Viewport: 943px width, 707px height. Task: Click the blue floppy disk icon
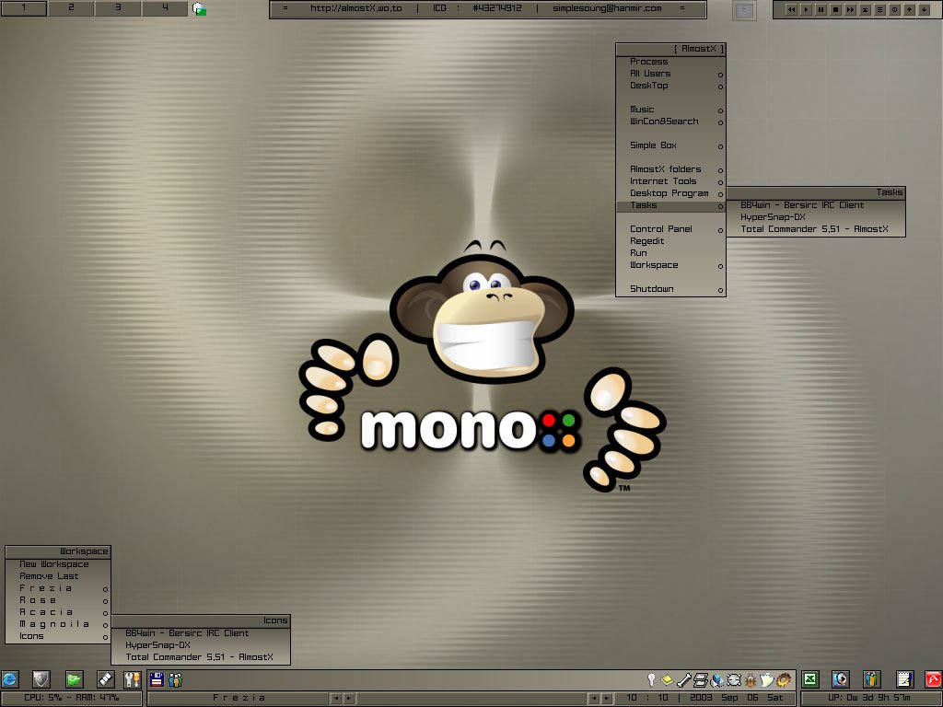pyautogui.click(x=157, y=680)
